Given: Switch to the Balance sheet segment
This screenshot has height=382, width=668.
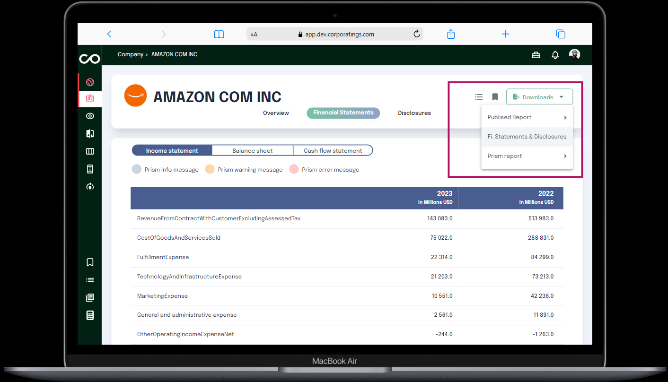Looking at the screenshot, I should [x=252, y=151].
